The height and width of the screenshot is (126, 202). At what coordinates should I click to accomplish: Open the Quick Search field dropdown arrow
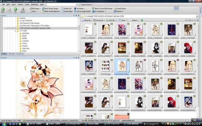click(76, 5)
